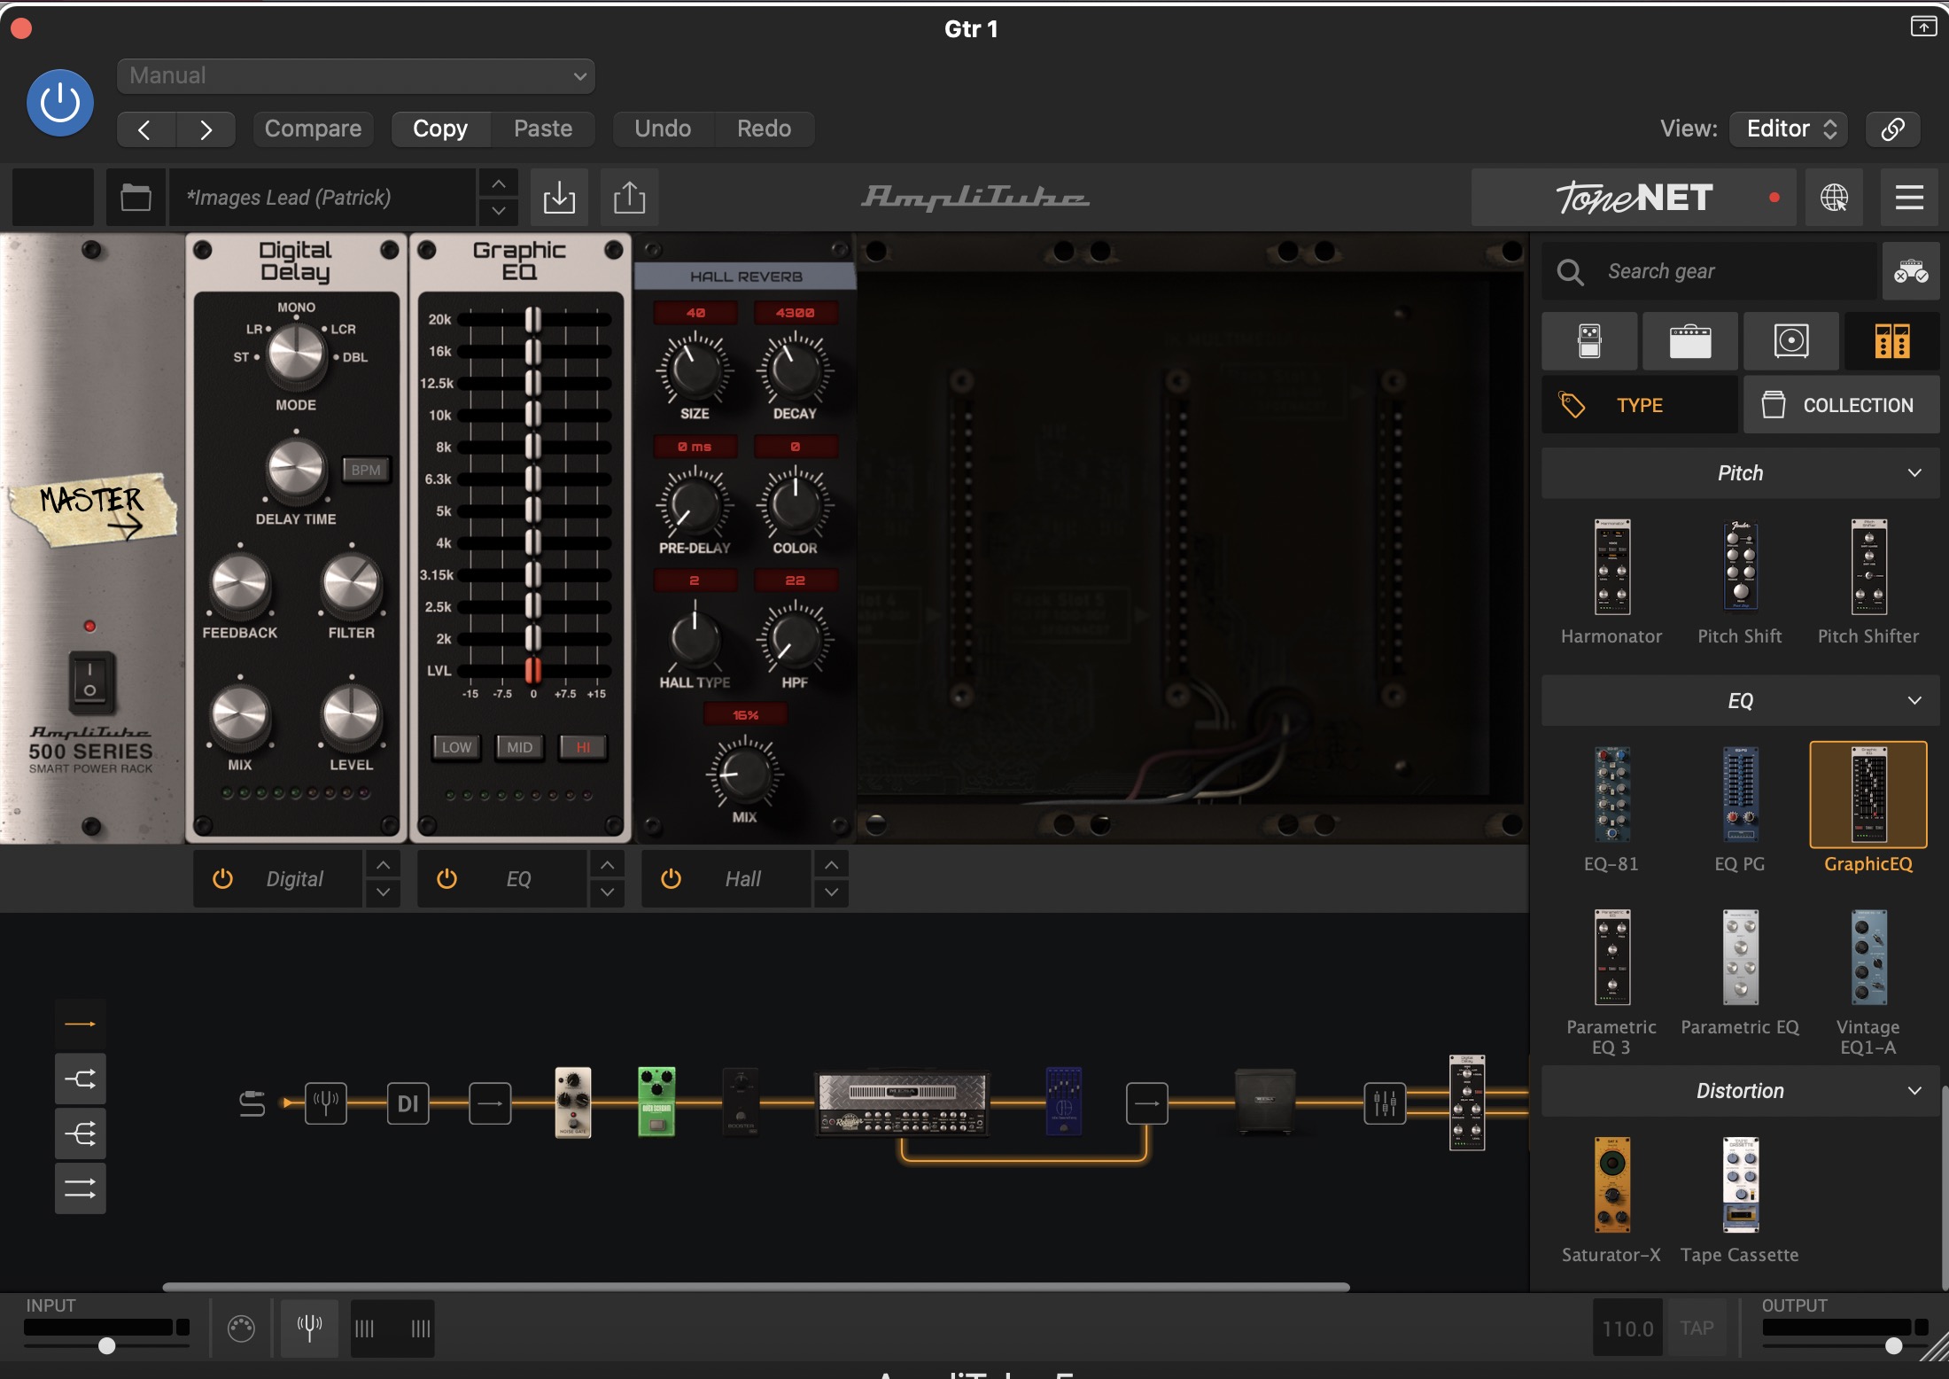Click the Redo button

point(765,129)
